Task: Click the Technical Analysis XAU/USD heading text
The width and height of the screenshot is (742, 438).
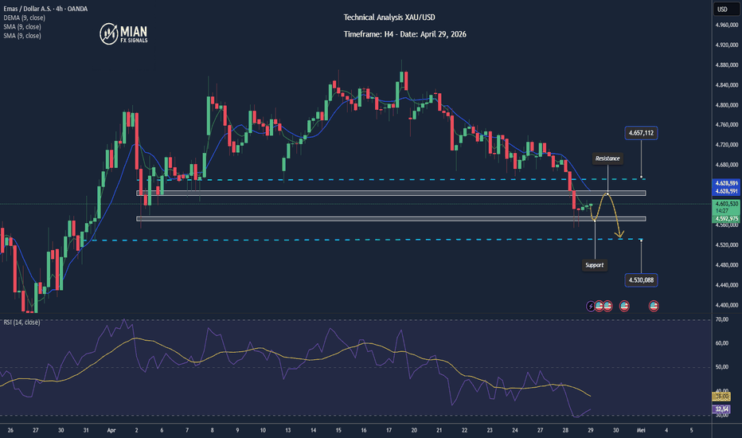Action: pos(389,18)
